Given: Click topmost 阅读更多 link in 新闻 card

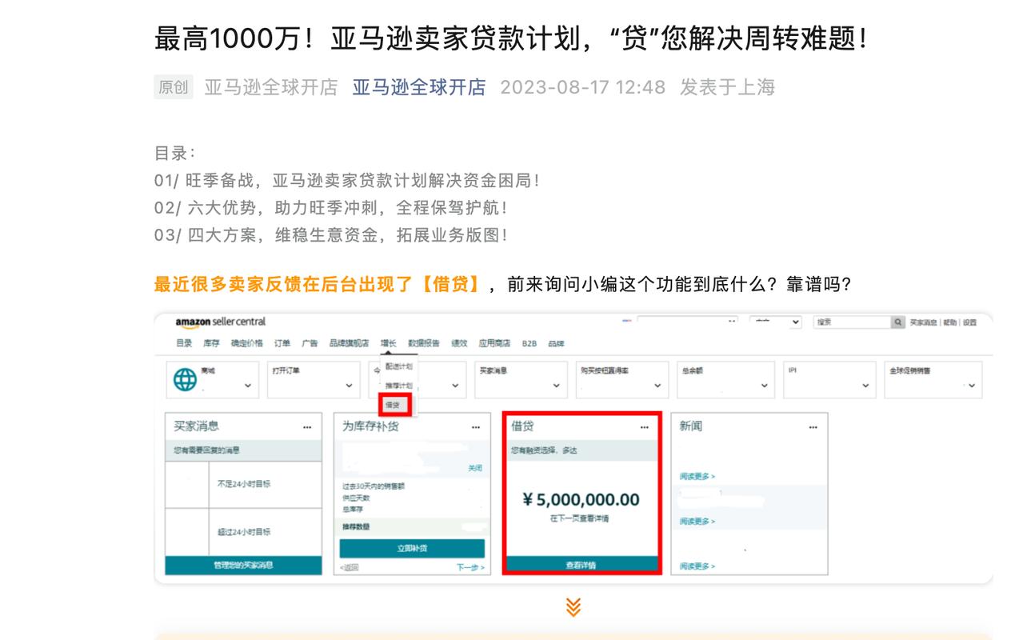Looking at the screenshot, I should [697, 476].
